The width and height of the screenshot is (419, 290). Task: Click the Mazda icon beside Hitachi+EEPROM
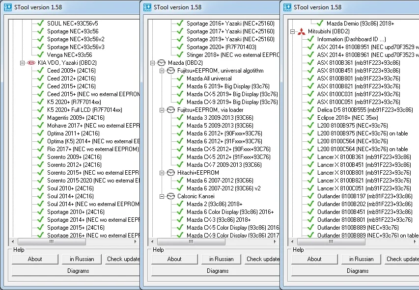(x=171, y=173)
